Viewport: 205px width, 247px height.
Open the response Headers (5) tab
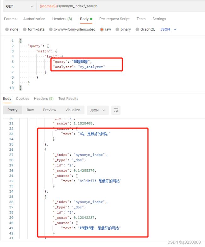[x=44, y=99]
